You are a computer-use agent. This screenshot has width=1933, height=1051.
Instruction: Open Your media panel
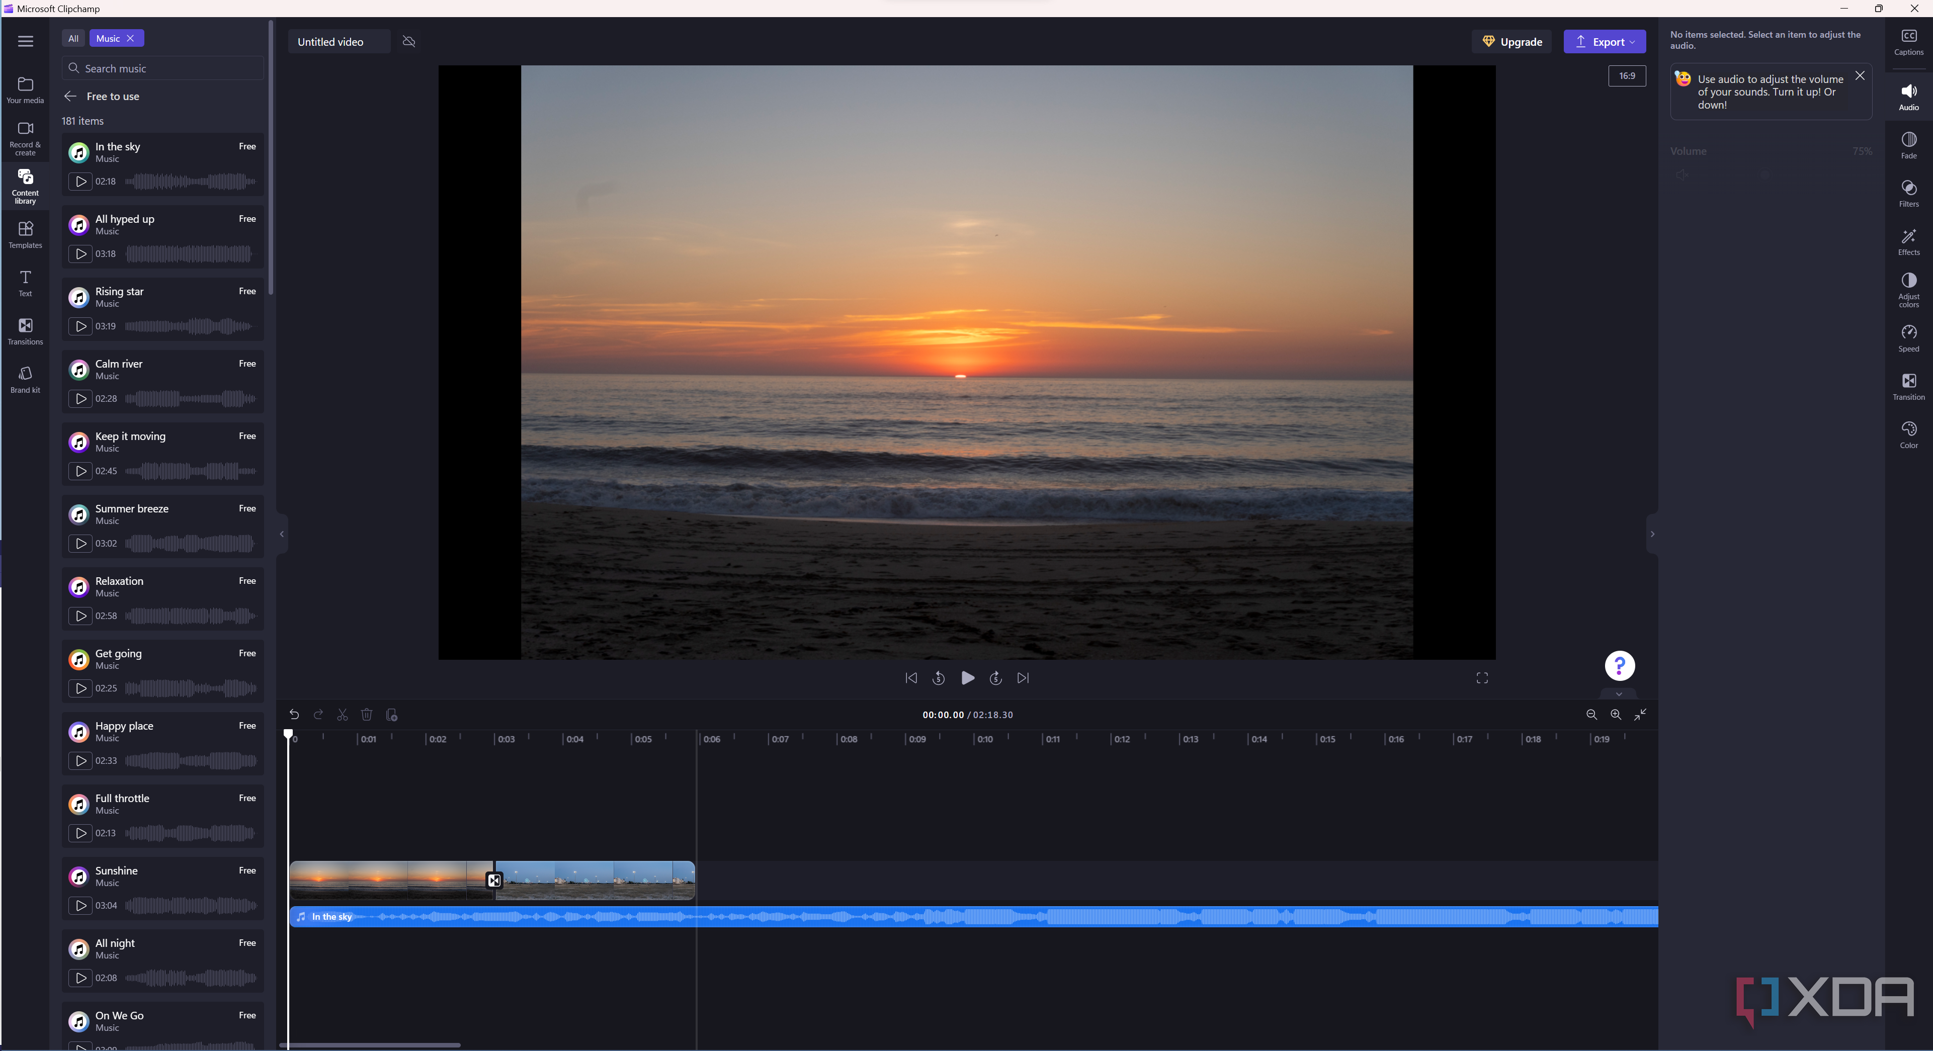(x=26, y=90)
